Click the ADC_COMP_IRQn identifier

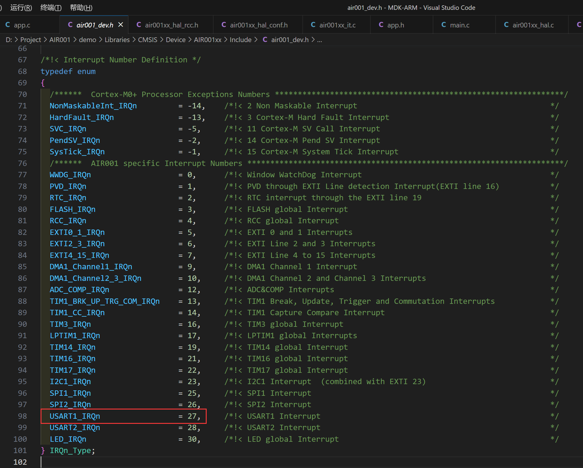click(x=79, y=290)
